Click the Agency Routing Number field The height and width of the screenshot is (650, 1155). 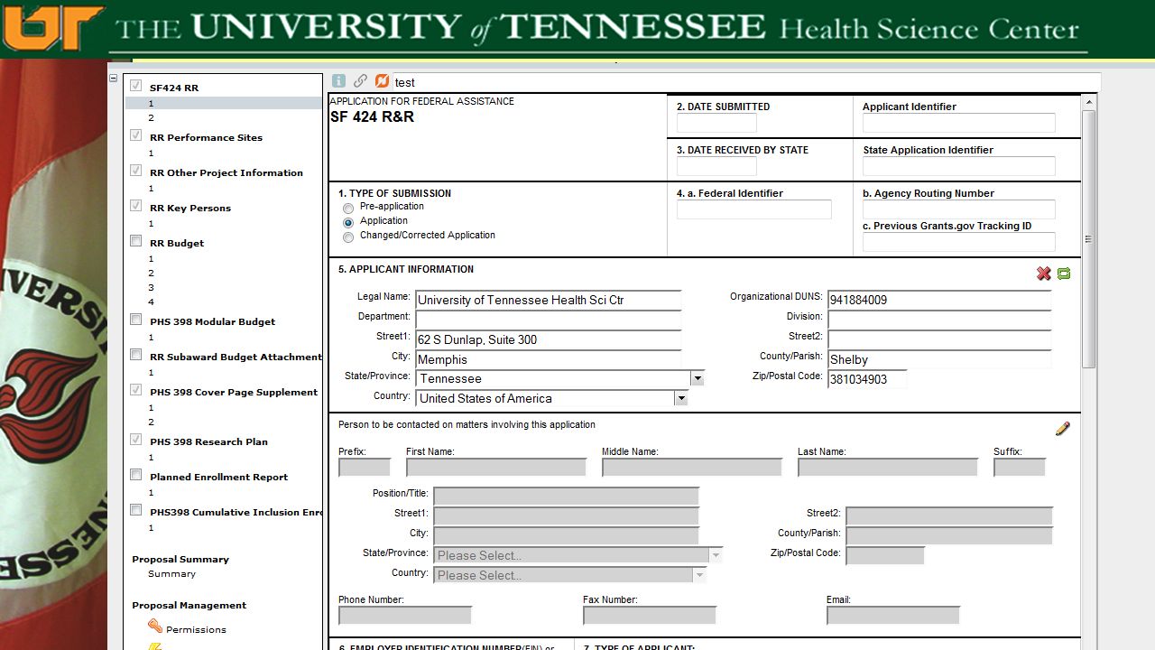(958, 209)
